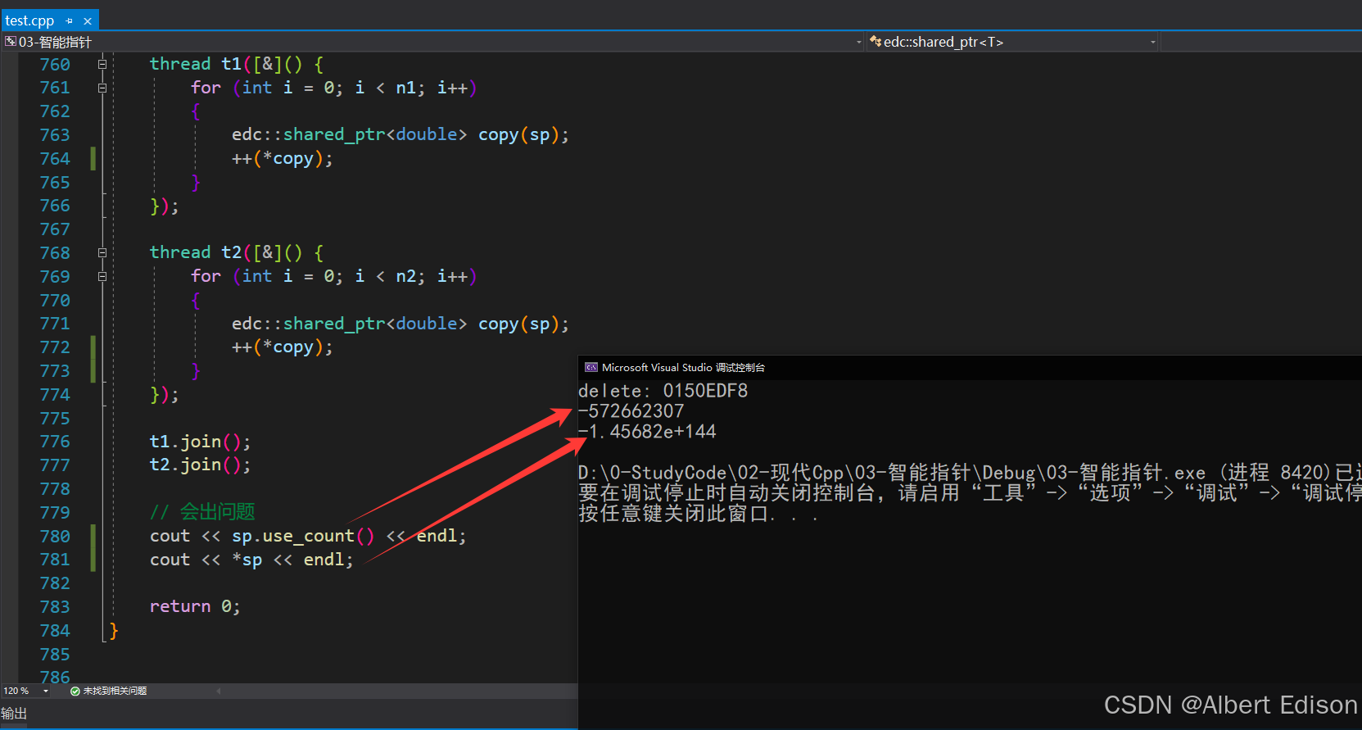Click 'sp.use_count()' on line 780
This screenshot has height=730, width=1362.
(x=303, y=537)
